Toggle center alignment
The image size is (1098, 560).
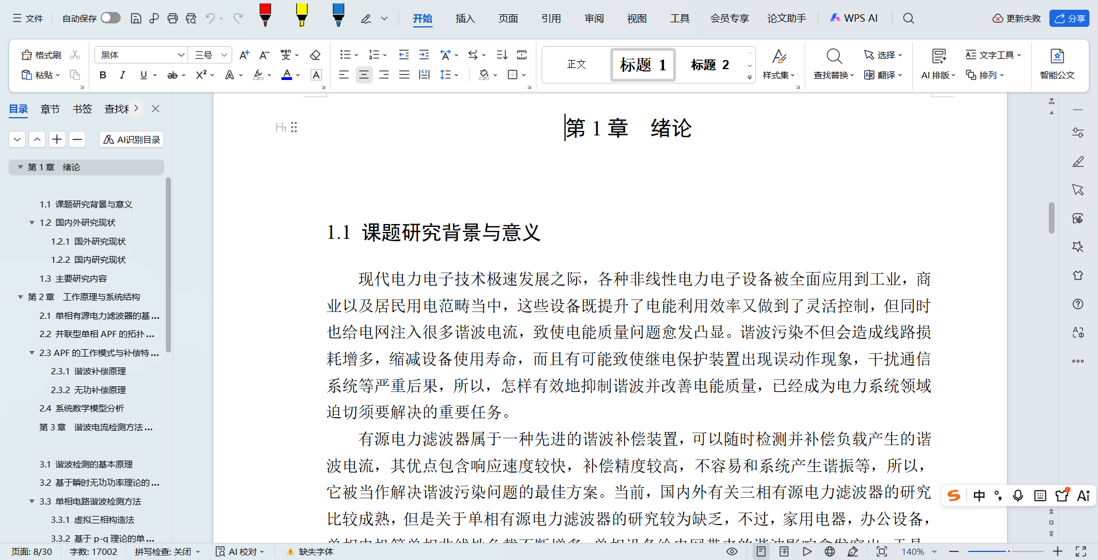pyautogui.click(x=364, y=75)
